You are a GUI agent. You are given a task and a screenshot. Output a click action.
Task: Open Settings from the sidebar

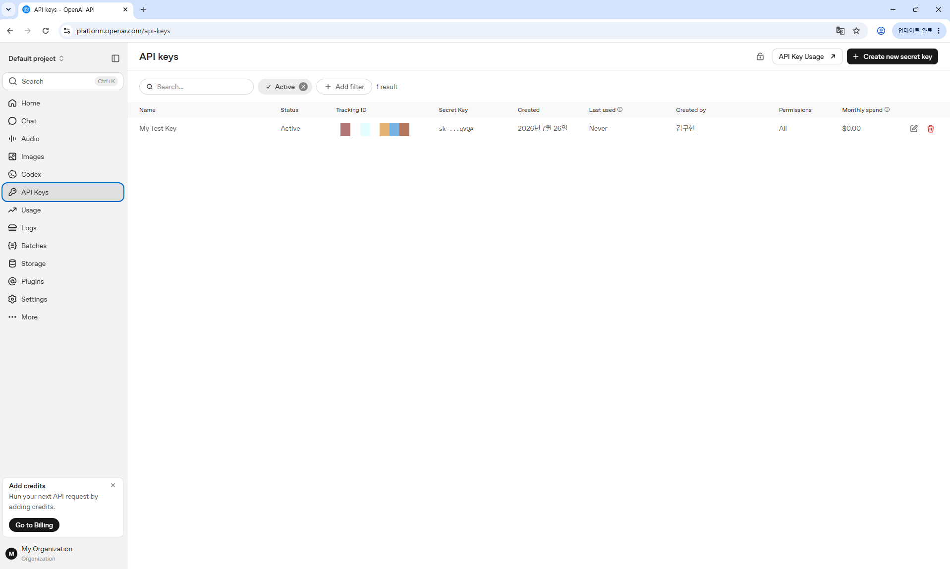[x=63, y=299]
